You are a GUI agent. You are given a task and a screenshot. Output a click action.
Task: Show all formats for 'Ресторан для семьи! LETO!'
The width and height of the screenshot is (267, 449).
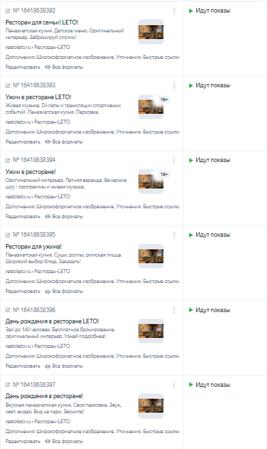point(64,67)
